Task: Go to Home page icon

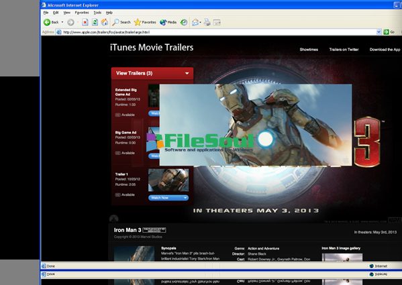Action: (104, 22)
